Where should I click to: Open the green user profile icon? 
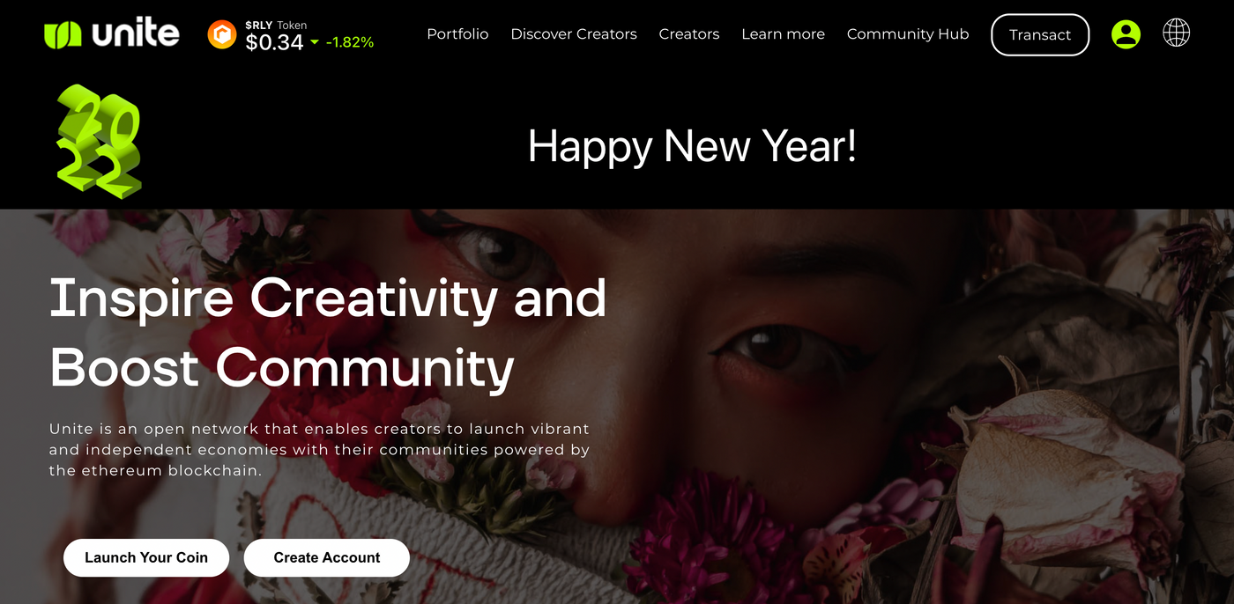(x=1126, y=34)
